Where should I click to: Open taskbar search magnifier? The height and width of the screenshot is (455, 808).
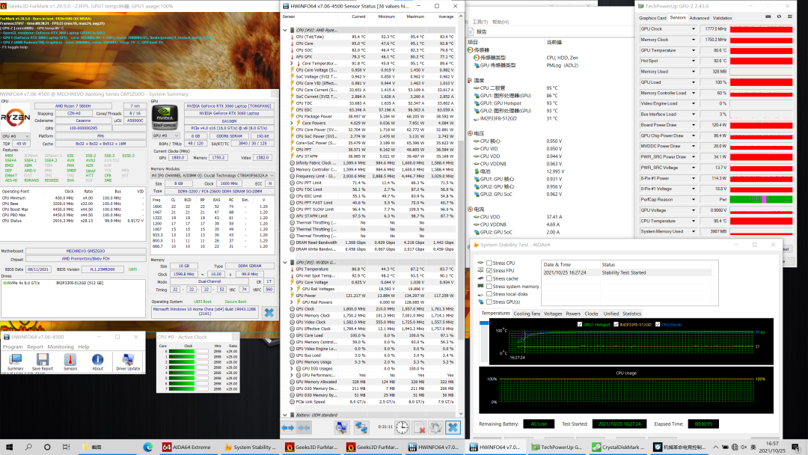(28, 447)
